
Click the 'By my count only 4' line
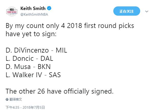click(x=35, y=26)
